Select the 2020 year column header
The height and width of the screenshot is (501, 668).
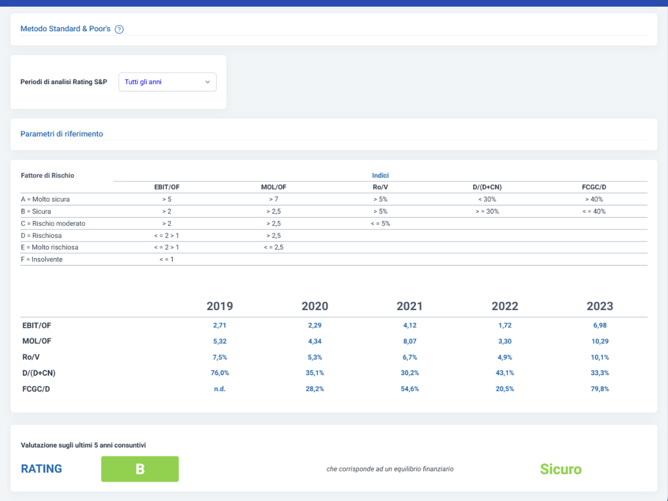coord(315,306)
